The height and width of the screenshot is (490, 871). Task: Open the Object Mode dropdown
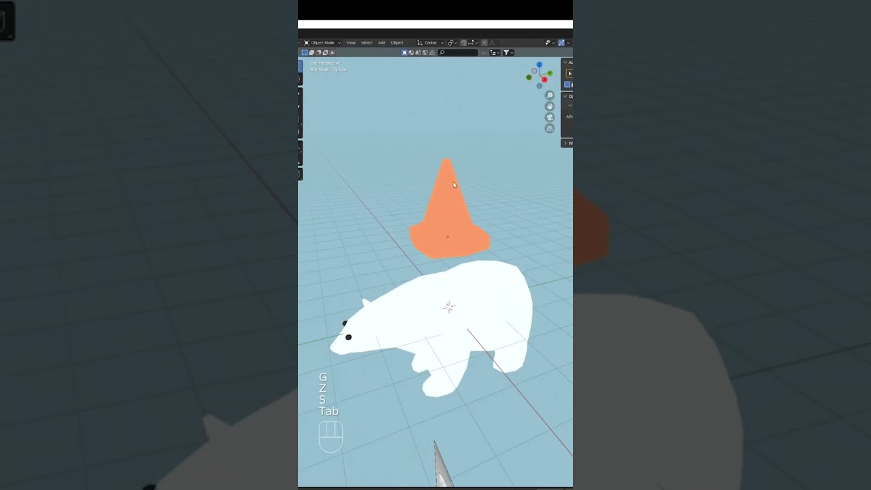pos(322,43)
